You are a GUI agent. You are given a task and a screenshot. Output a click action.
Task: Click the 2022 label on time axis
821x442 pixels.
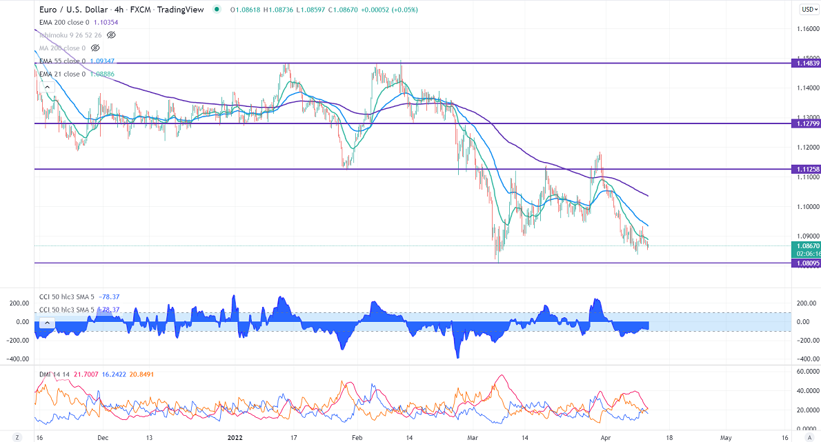click(x=235, y=438)
